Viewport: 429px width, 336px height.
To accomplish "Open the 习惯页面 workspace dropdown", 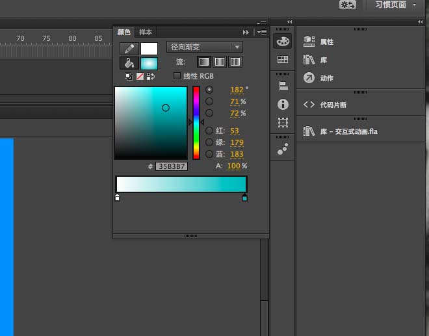I will [x=396, y=5].
